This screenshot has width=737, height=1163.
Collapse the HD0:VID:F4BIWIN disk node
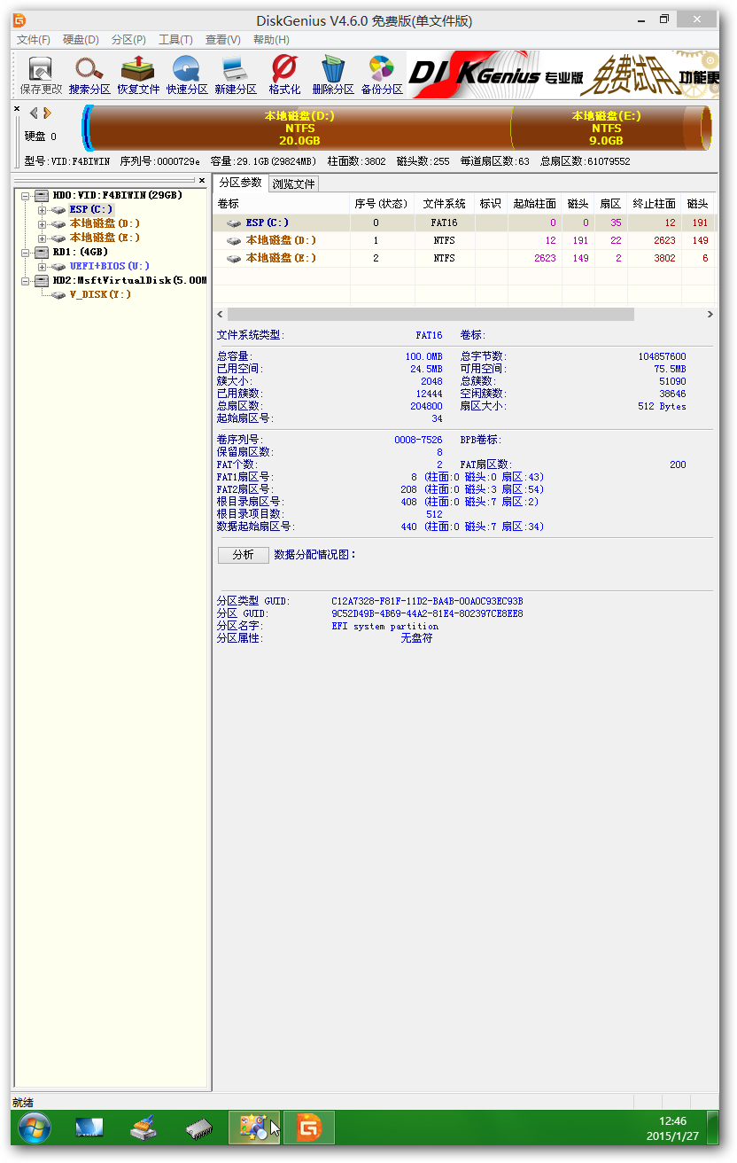(26, 195)
